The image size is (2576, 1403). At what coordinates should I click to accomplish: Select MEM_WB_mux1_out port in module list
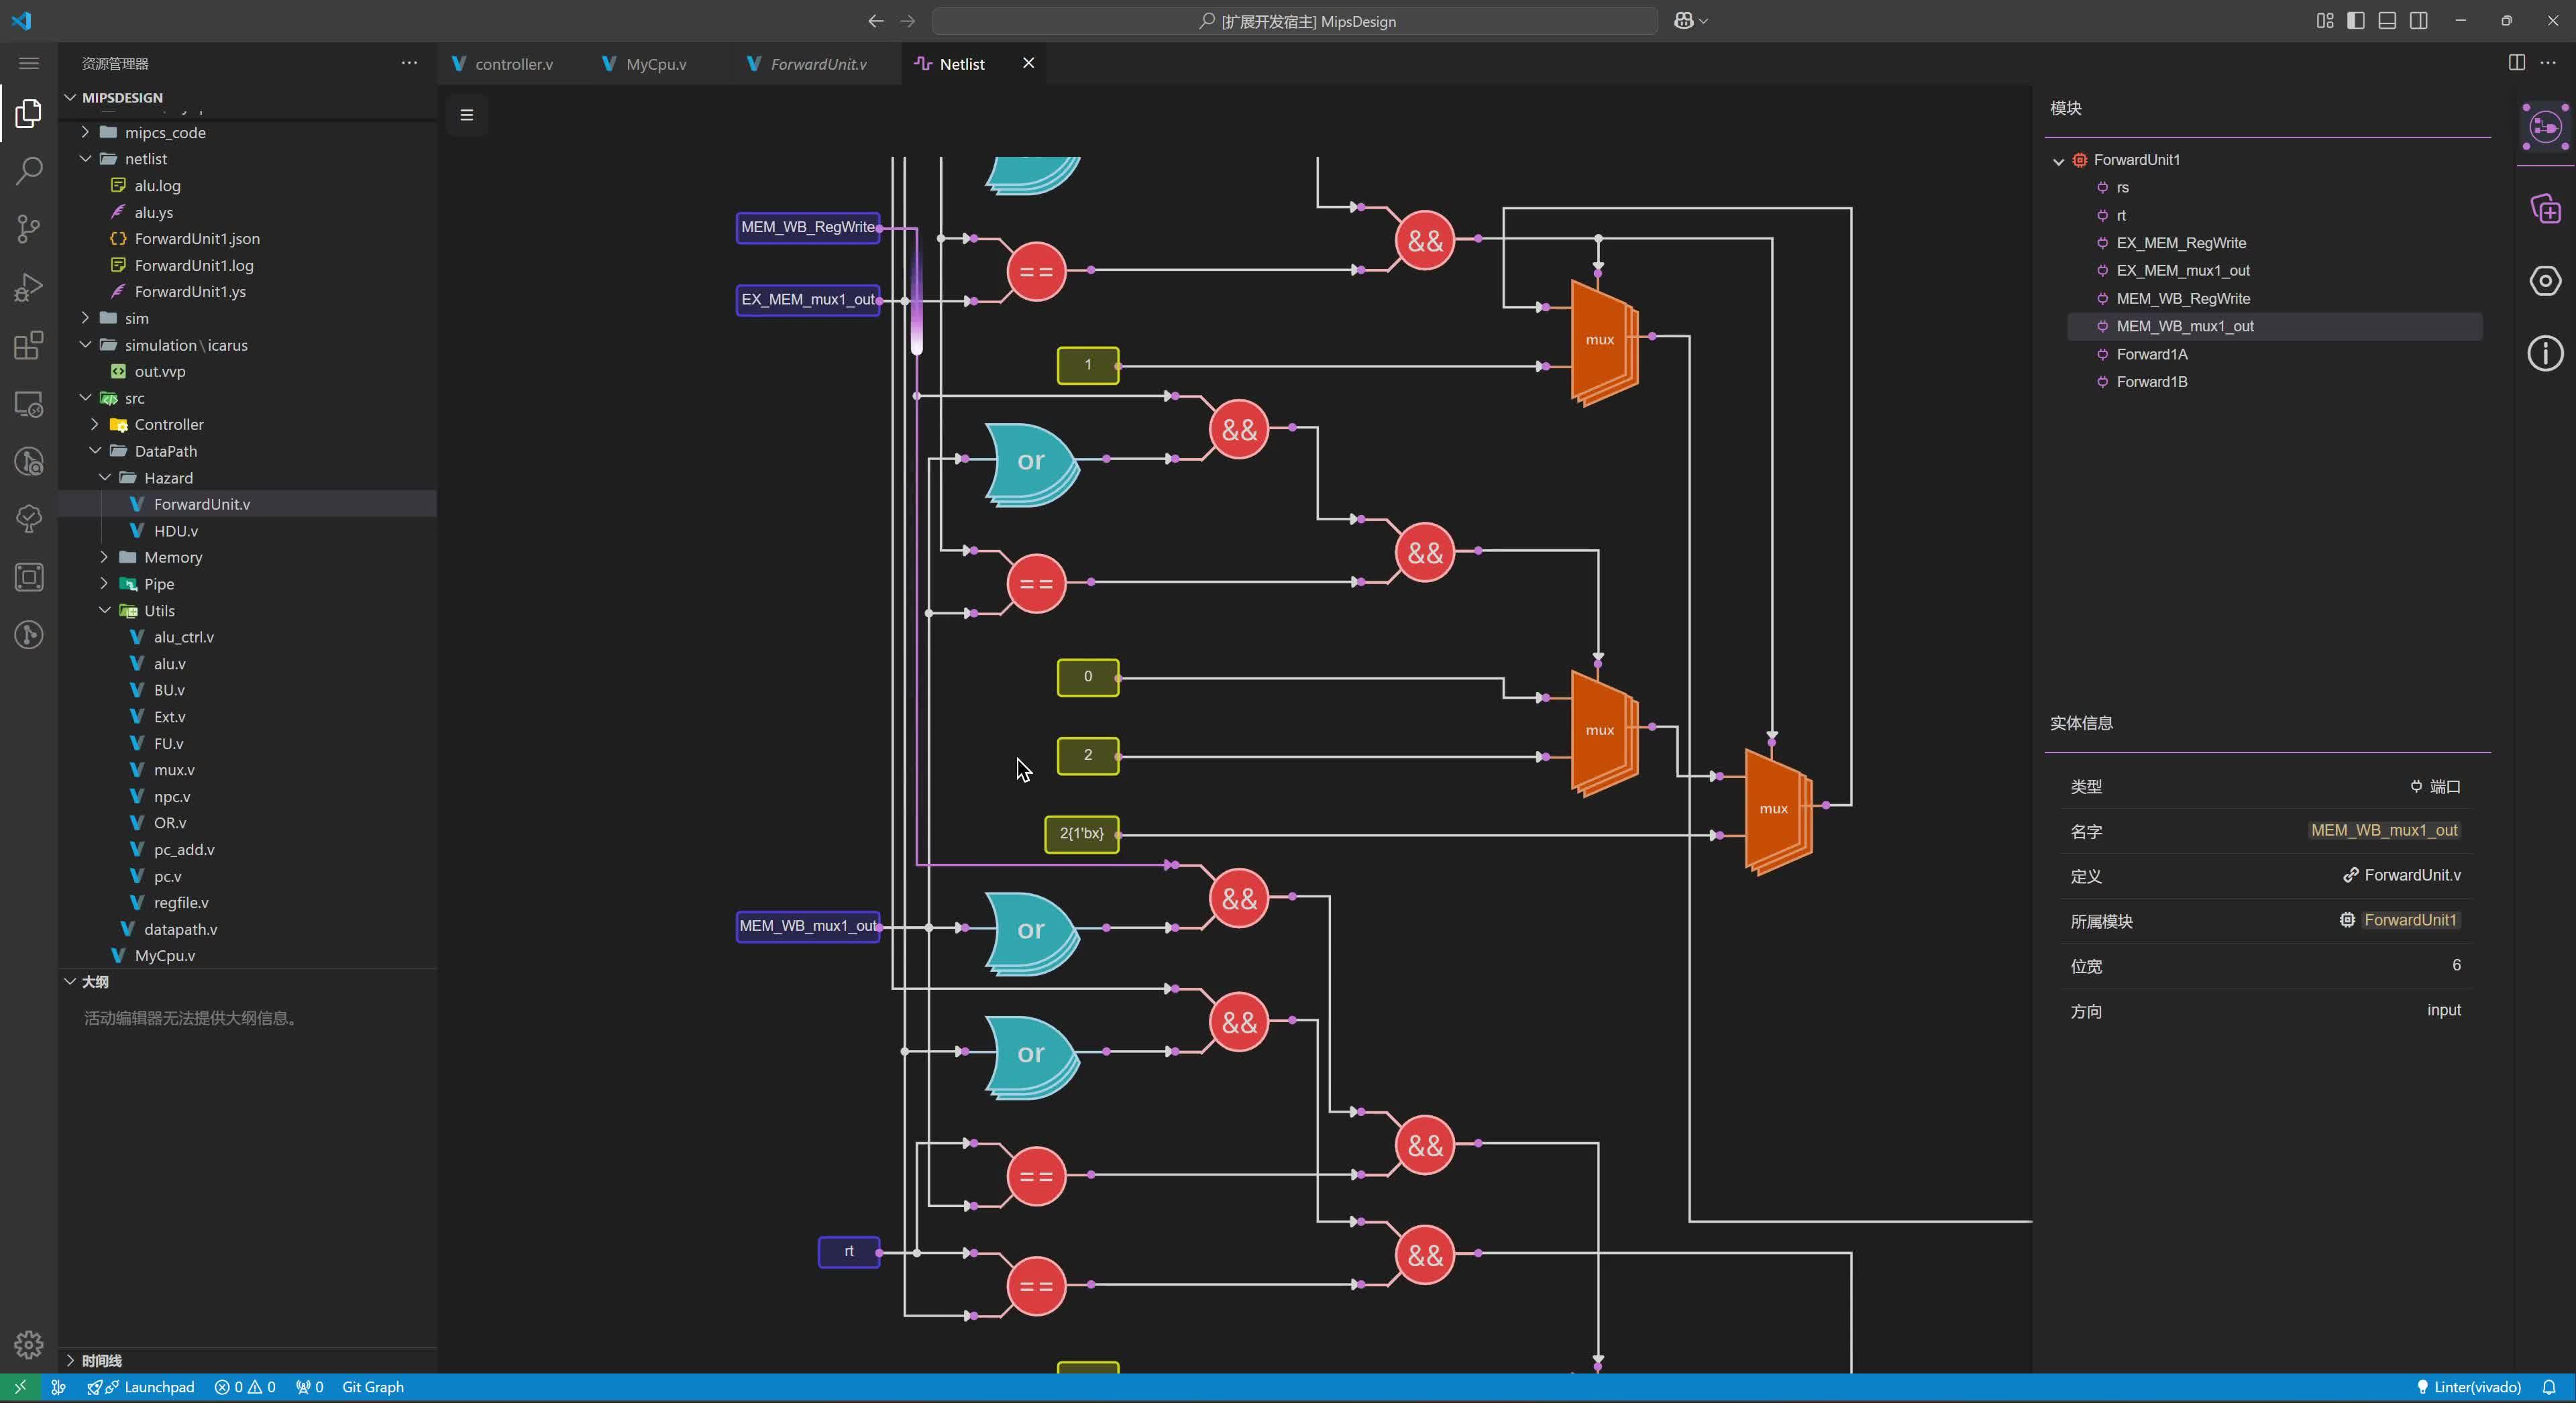[2184, 326]
